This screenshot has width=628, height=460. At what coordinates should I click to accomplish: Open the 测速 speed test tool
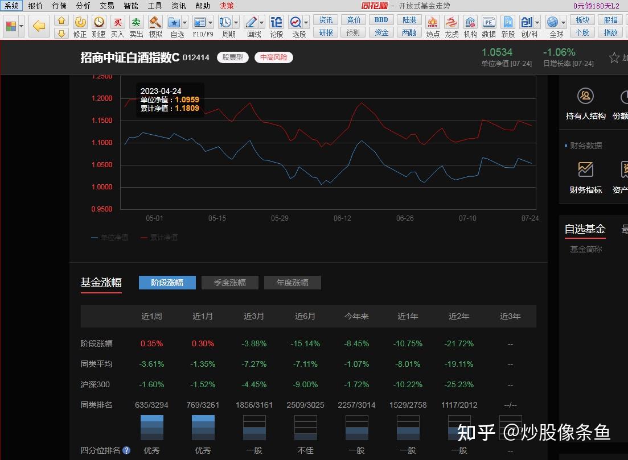(98, 26)
